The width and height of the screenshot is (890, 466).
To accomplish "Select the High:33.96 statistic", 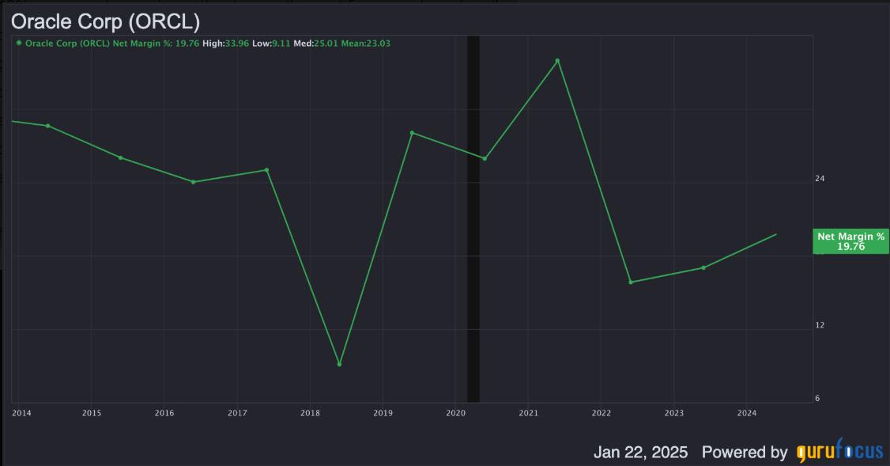I will [x=225, y=44].
